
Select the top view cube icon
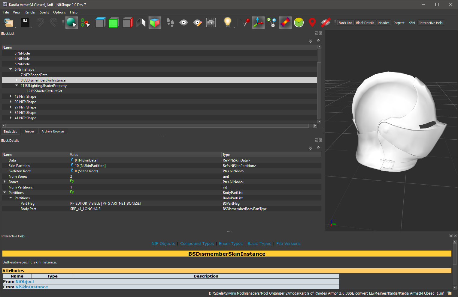(x=100, y=22)
